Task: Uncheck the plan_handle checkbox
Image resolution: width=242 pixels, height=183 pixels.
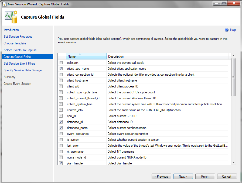Action: (61, 163)
